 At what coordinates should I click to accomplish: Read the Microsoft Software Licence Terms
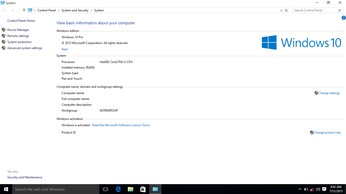pos(121,125)
